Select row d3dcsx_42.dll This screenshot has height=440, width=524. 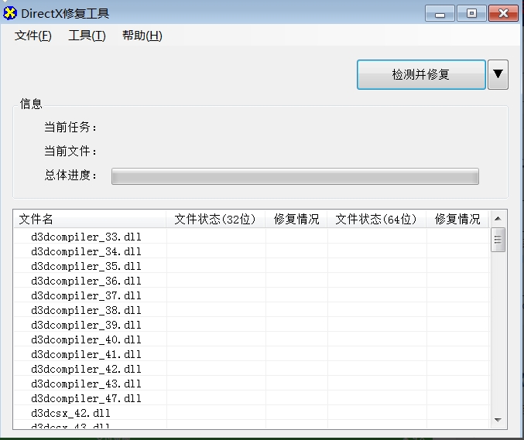[252, 413]
